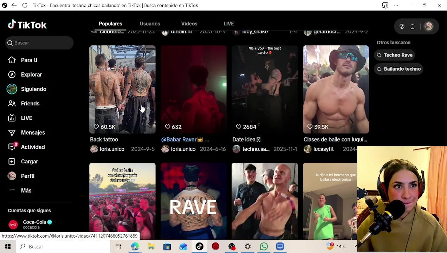This screenshot has width=447, height=253.
Task: Open Microsoft Edge from the taskbar
Action: pos(135,247)
